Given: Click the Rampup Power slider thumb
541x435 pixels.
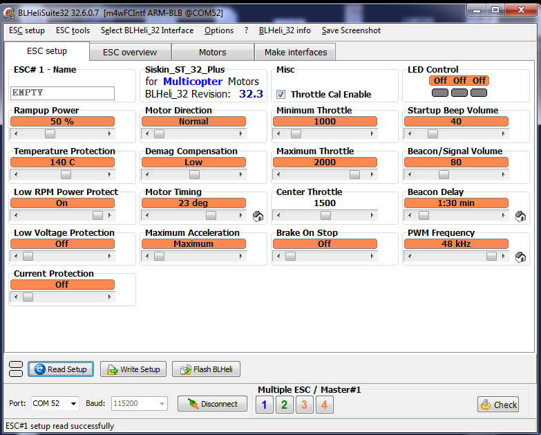Looking at the screenshot, I should pyautogui.click(x=50, y=133).
